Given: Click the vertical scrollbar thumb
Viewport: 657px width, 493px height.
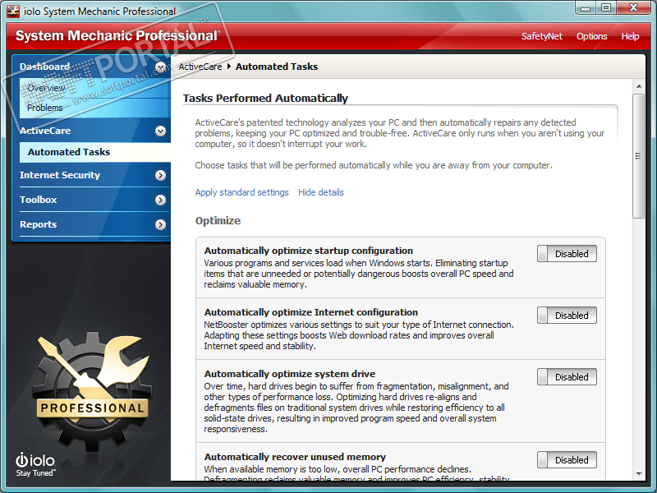Looking at the screenshot, I should pyautogui.click(x=639, y=156).
